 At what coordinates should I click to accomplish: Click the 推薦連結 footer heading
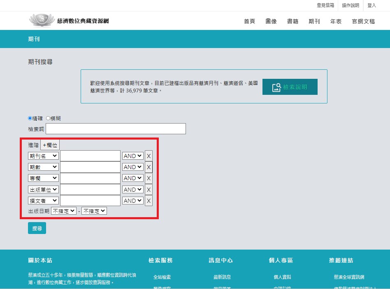(x=341, y=260)
